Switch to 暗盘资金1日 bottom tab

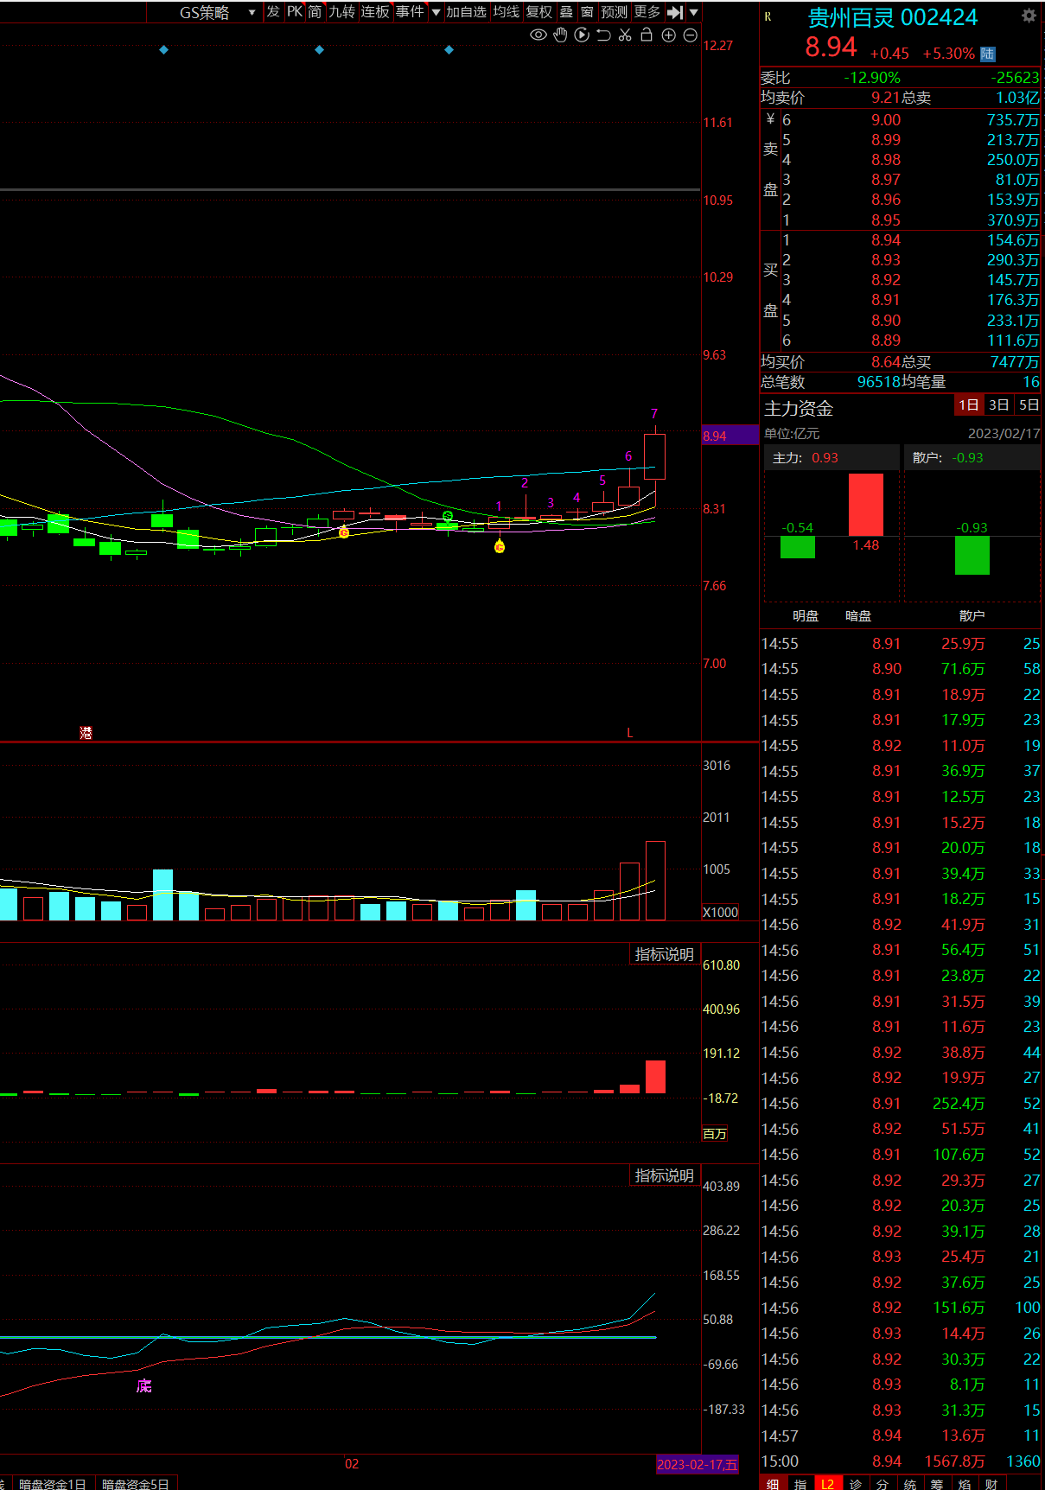pyautogui.click(x=52, y=1483)
